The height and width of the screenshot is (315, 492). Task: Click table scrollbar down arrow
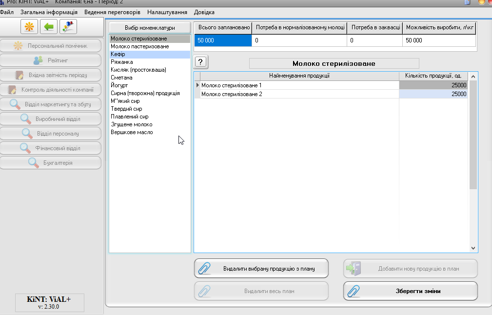[x=473, y=248]
